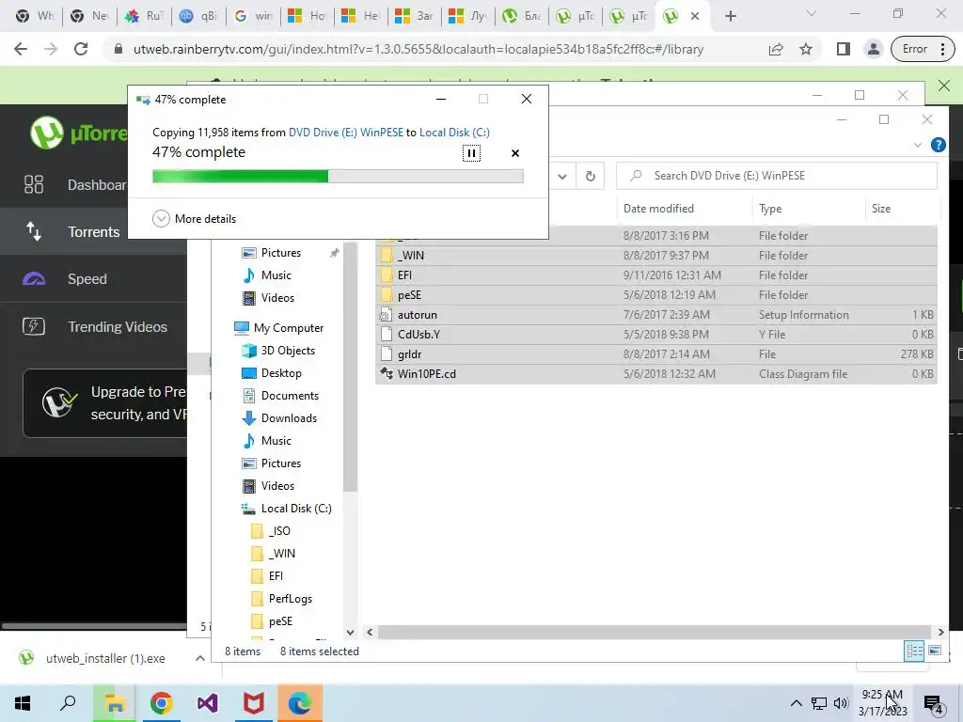Select the peSE folder in file list
Screen dimensions: 963x722
point(655,294)
